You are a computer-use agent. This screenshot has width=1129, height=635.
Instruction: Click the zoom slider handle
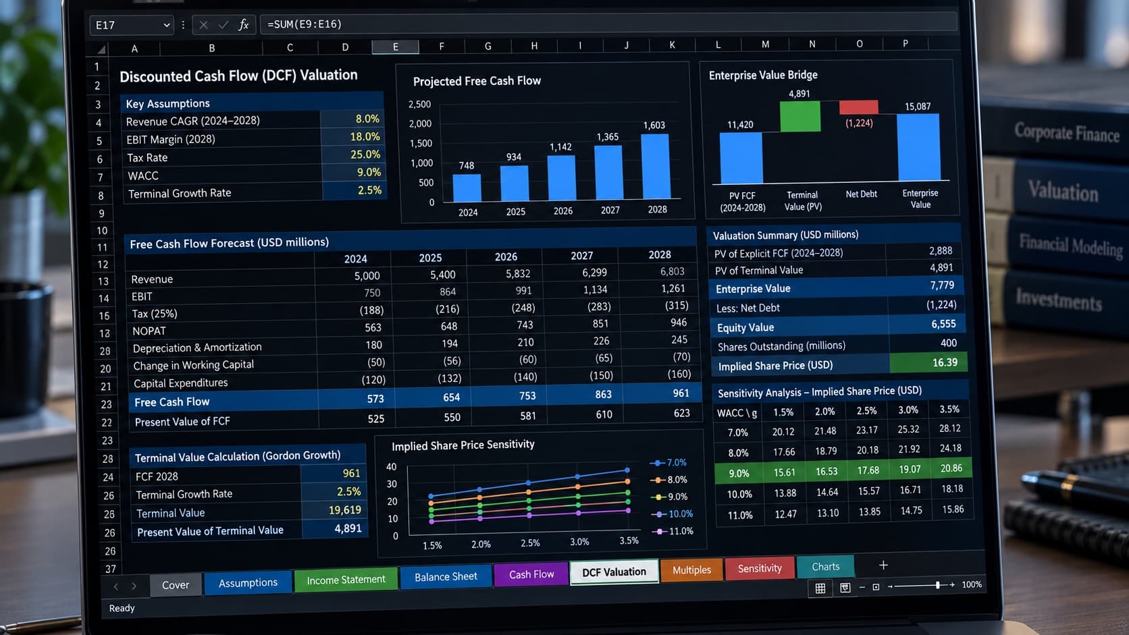click(x=937, y=585)
